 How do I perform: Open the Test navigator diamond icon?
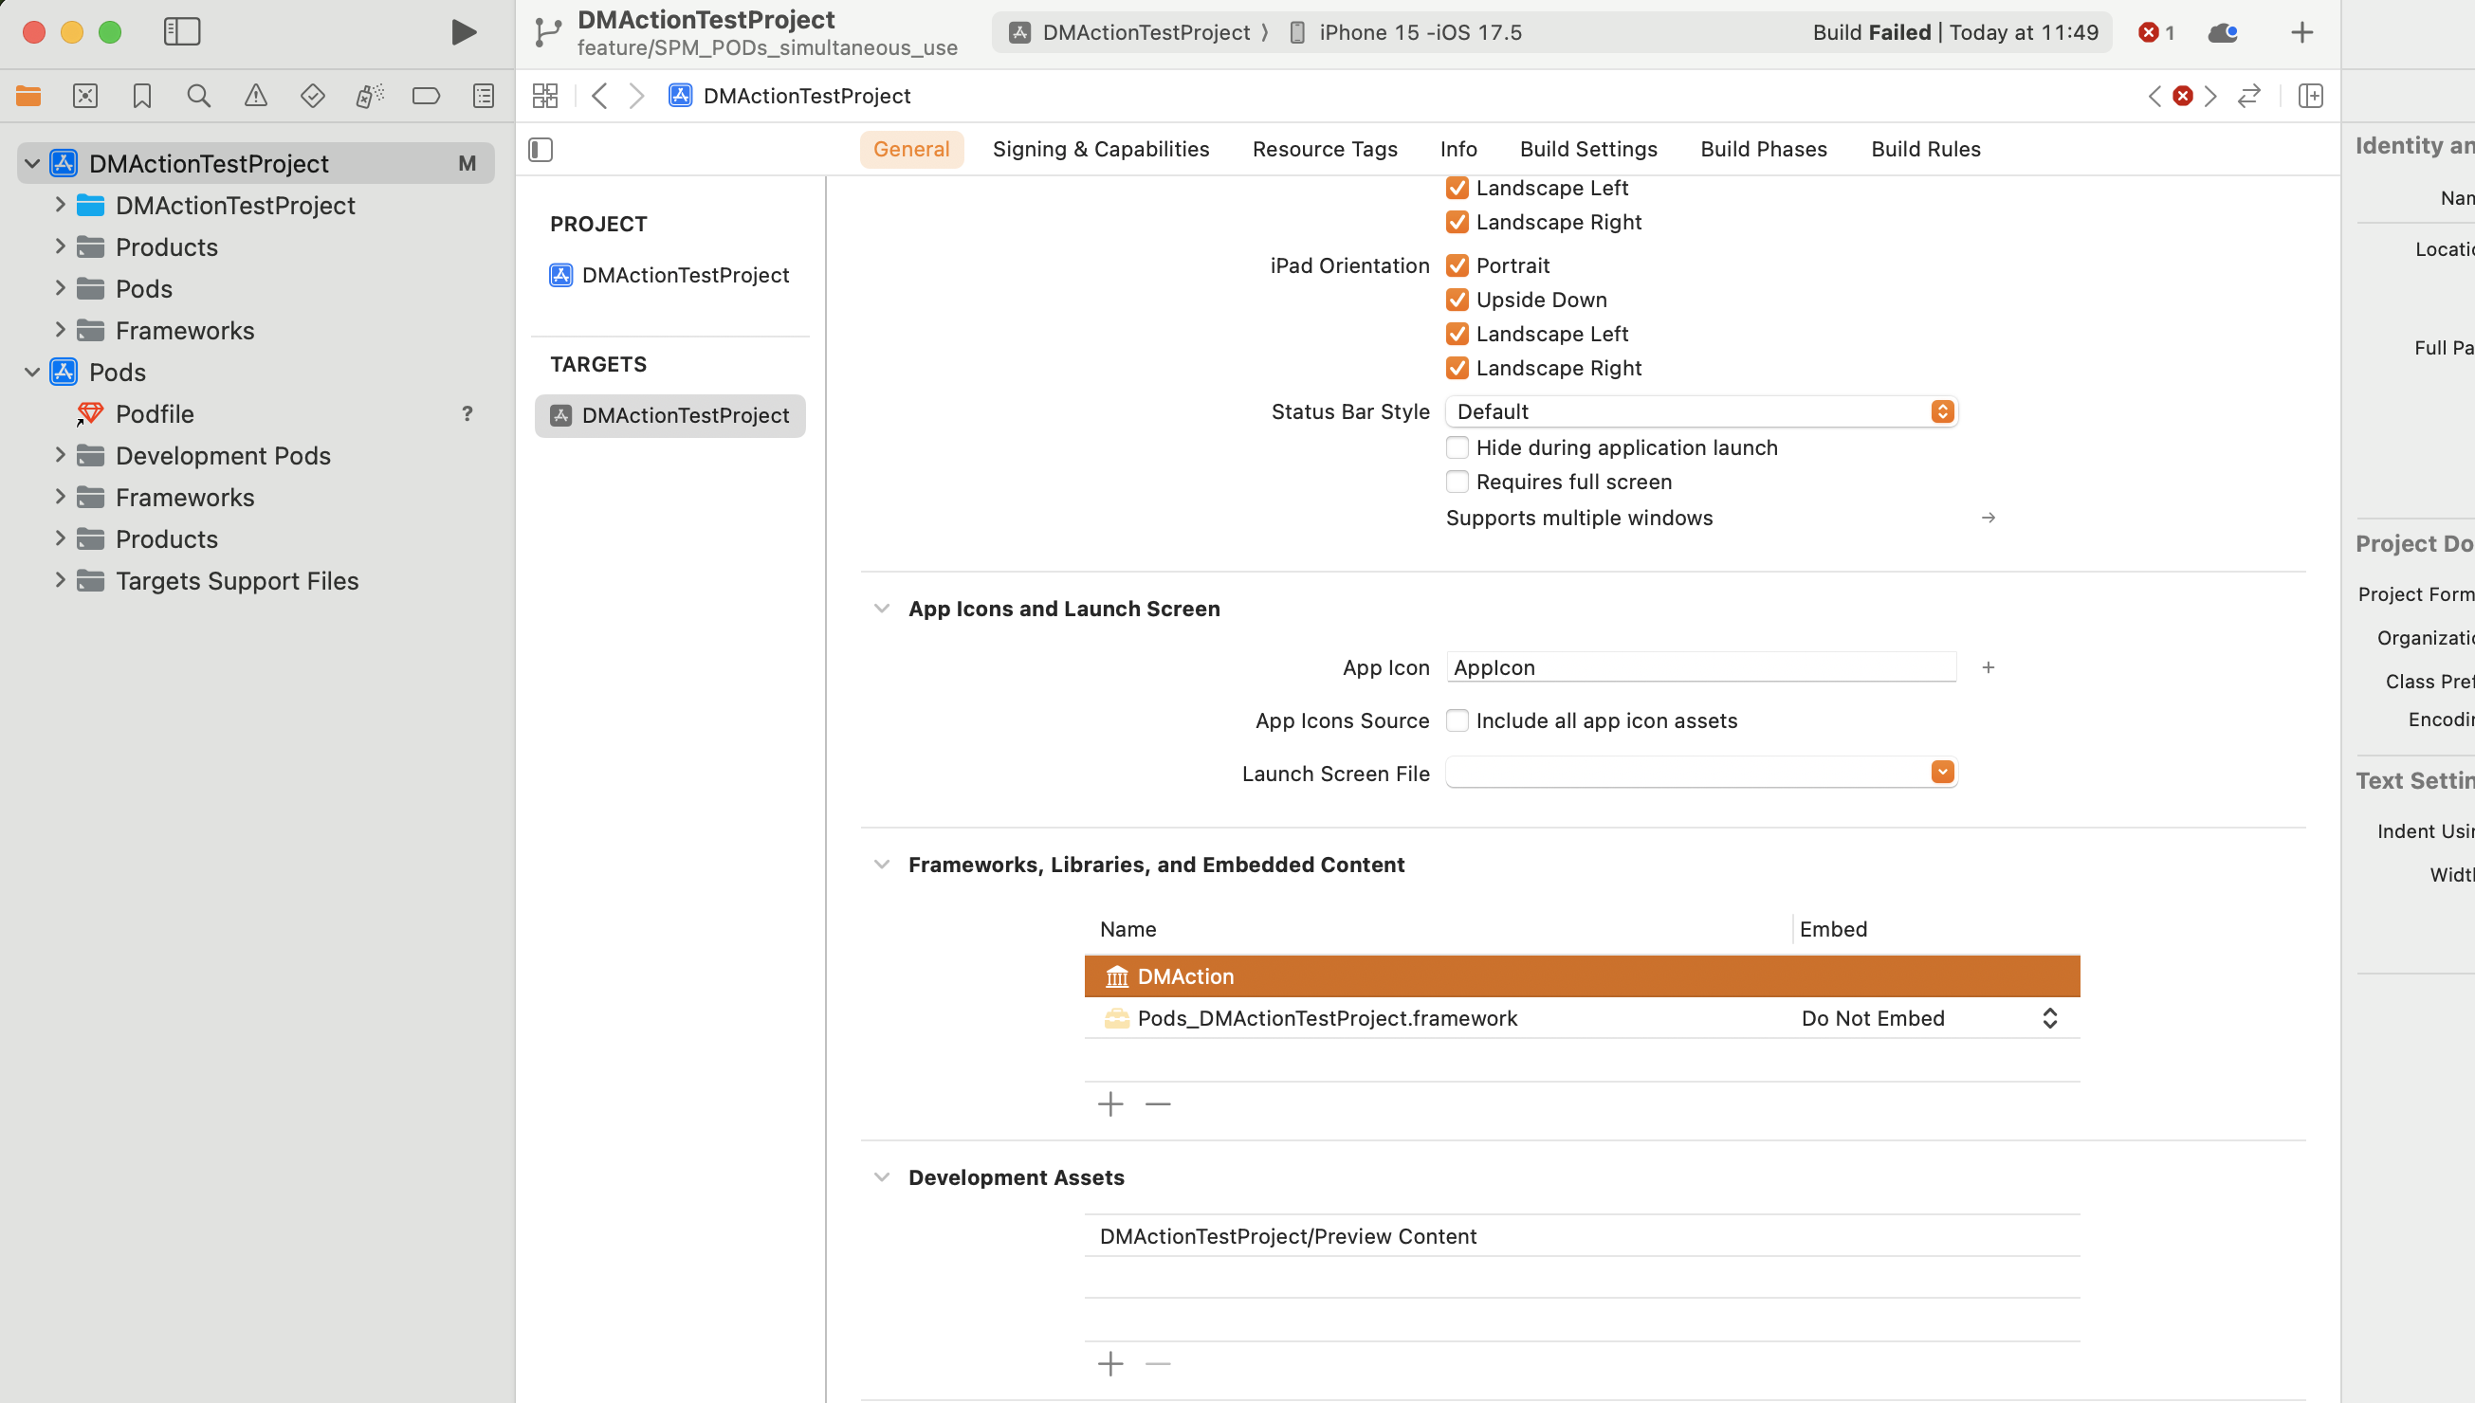pos(312,96)
